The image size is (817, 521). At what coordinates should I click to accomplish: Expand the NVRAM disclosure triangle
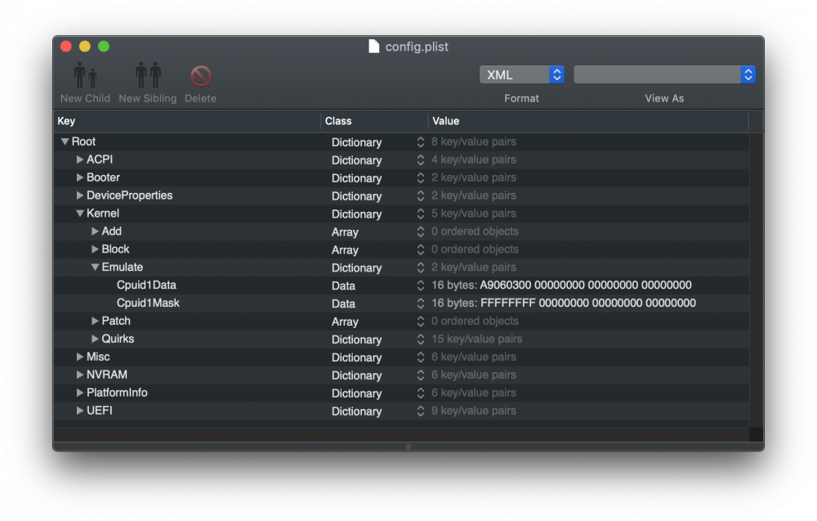[80, 375]
